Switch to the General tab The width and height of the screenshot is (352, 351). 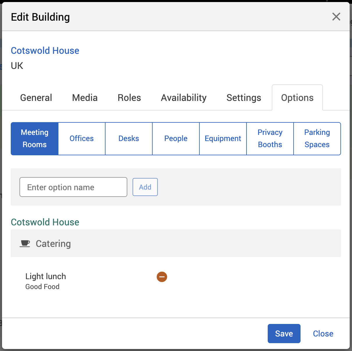tap(36, 98)
